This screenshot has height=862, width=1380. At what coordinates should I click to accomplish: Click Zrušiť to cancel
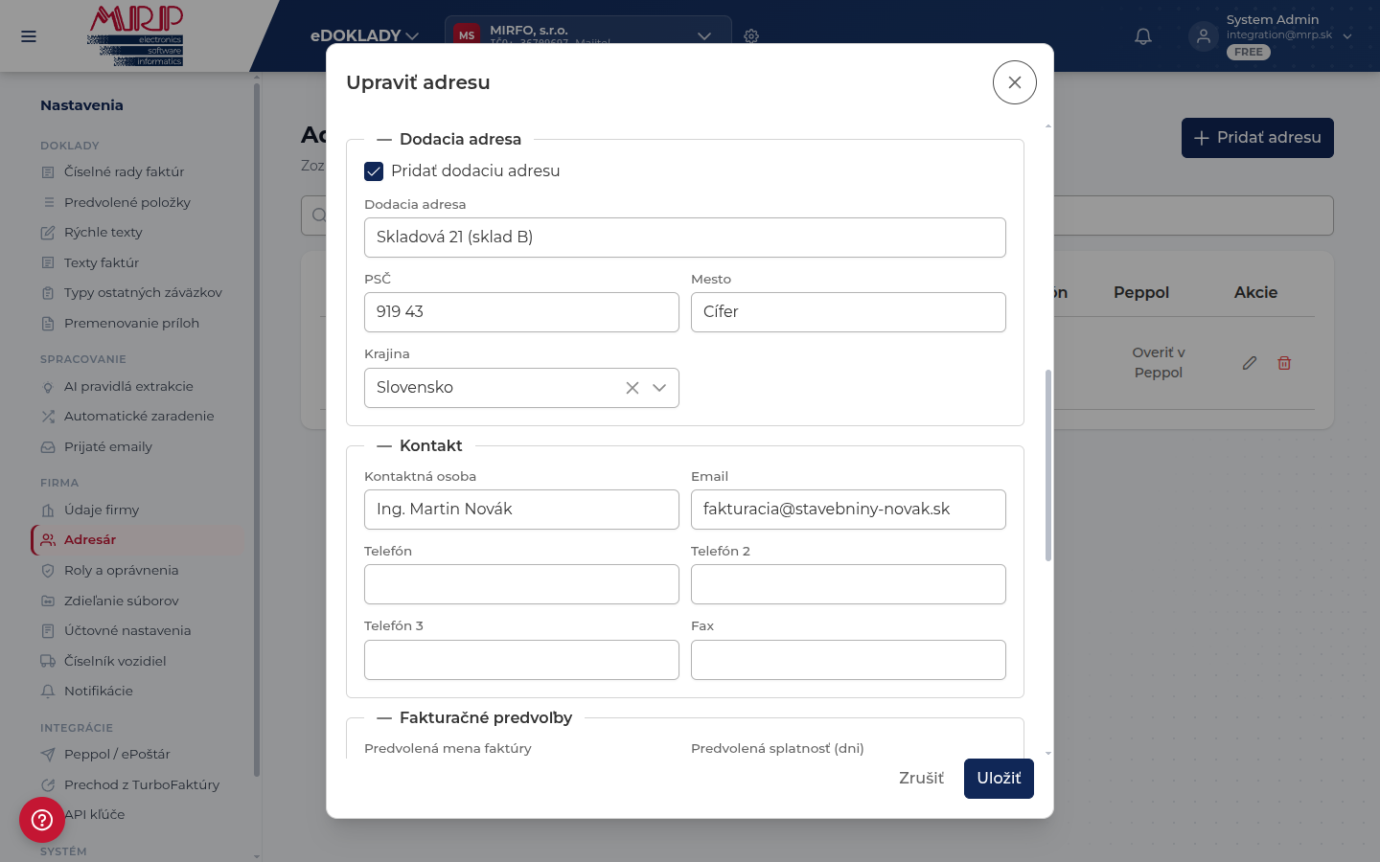pyautogui.click(x=921, y=779)
